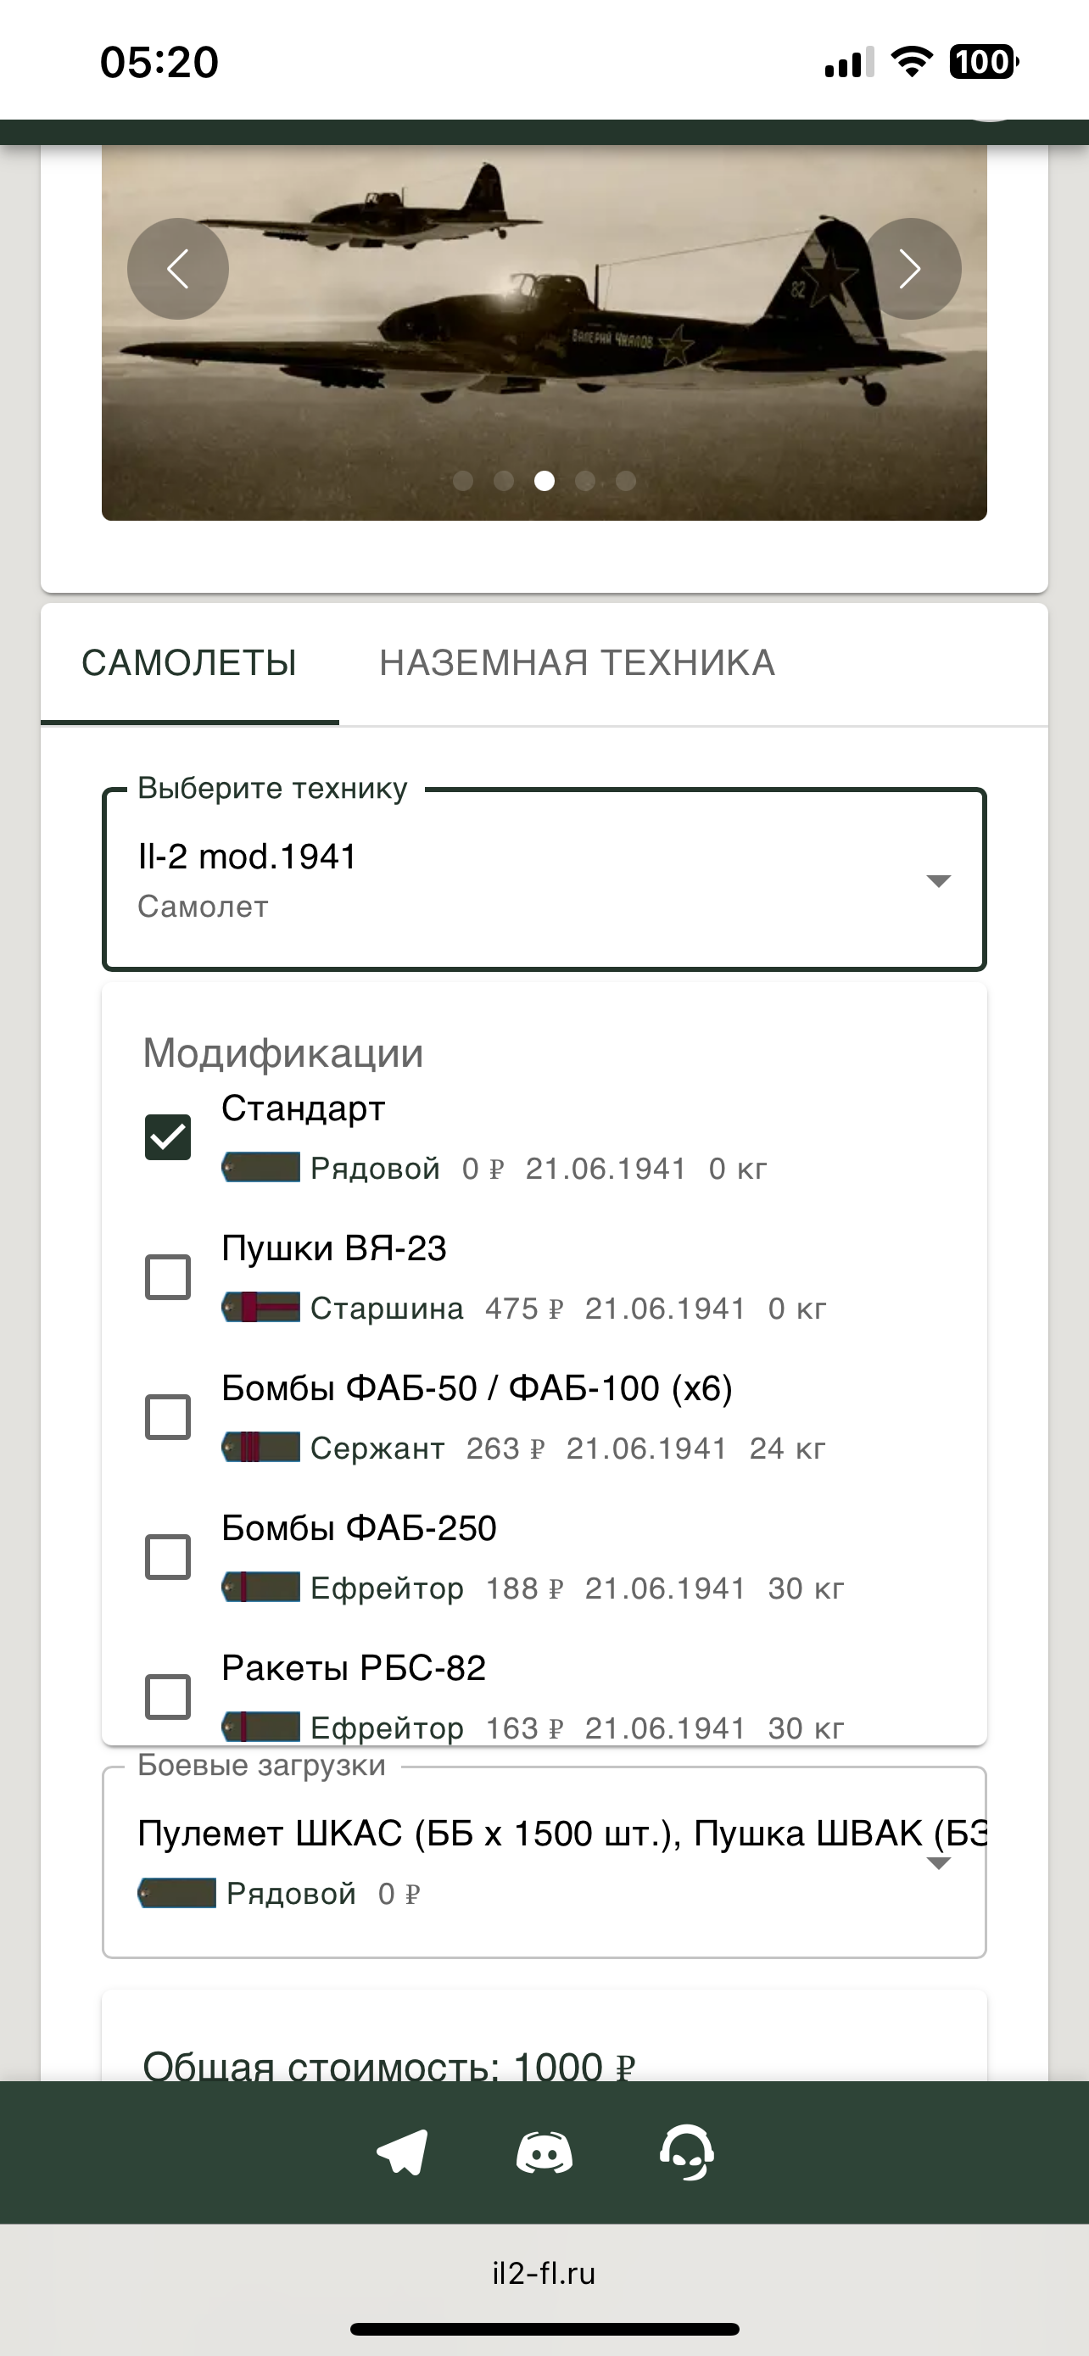Image resolution: width=1089 pixels, height=2356 pixels.
Task: Select the fourth carousel dot indicator
Action: point(585,481)
